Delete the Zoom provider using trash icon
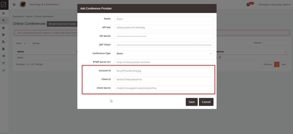293x134 pixels. pos(220,57)
